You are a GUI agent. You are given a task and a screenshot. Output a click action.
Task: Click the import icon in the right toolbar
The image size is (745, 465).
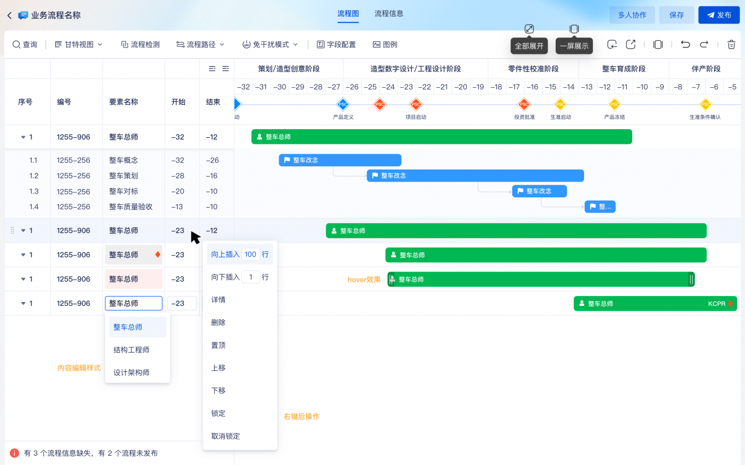click(x=612, y=45)
